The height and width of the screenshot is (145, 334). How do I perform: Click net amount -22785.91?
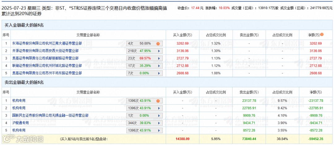(x=315, y=108)
